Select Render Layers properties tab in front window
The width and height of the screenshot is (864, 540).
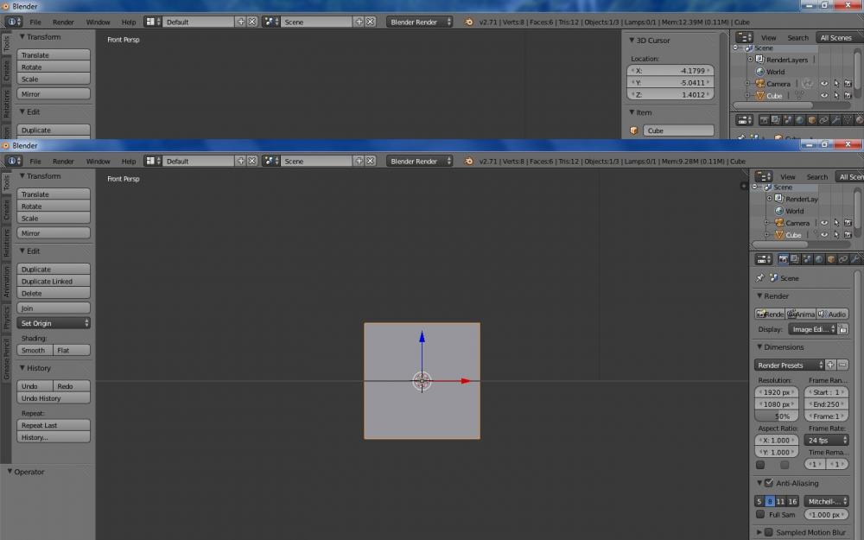tap(795, 259)
